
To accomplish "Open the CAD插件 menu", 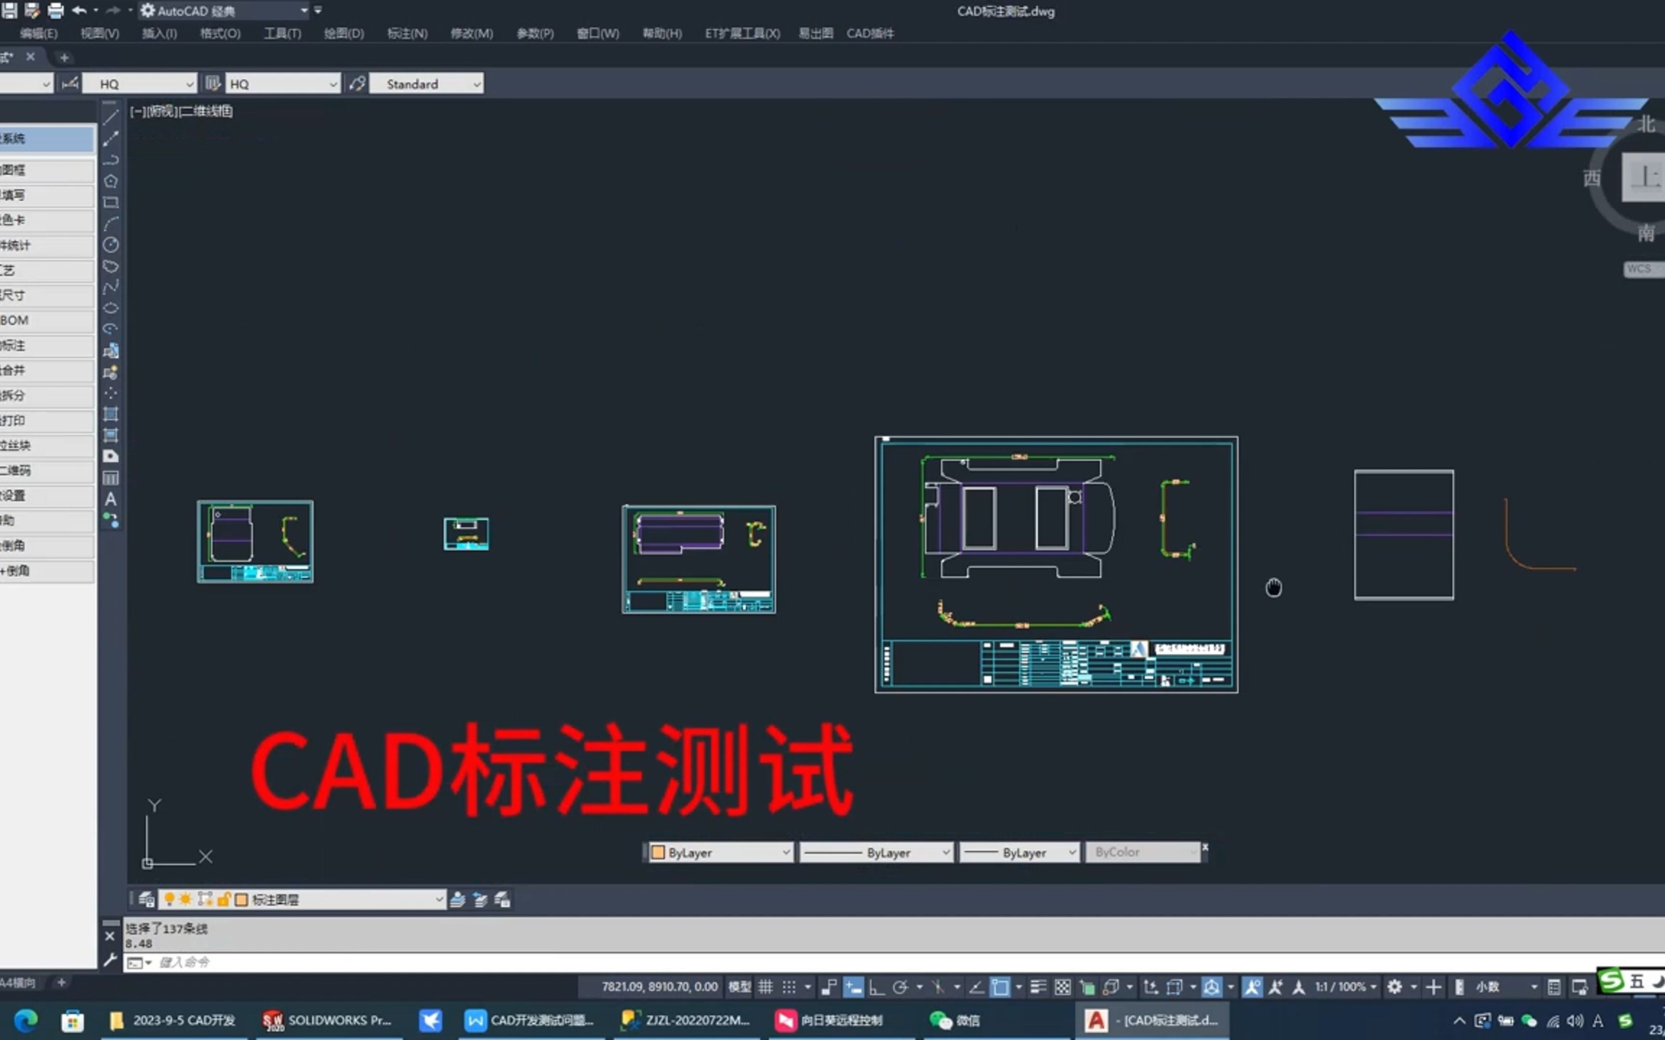I will pos(871,33).
